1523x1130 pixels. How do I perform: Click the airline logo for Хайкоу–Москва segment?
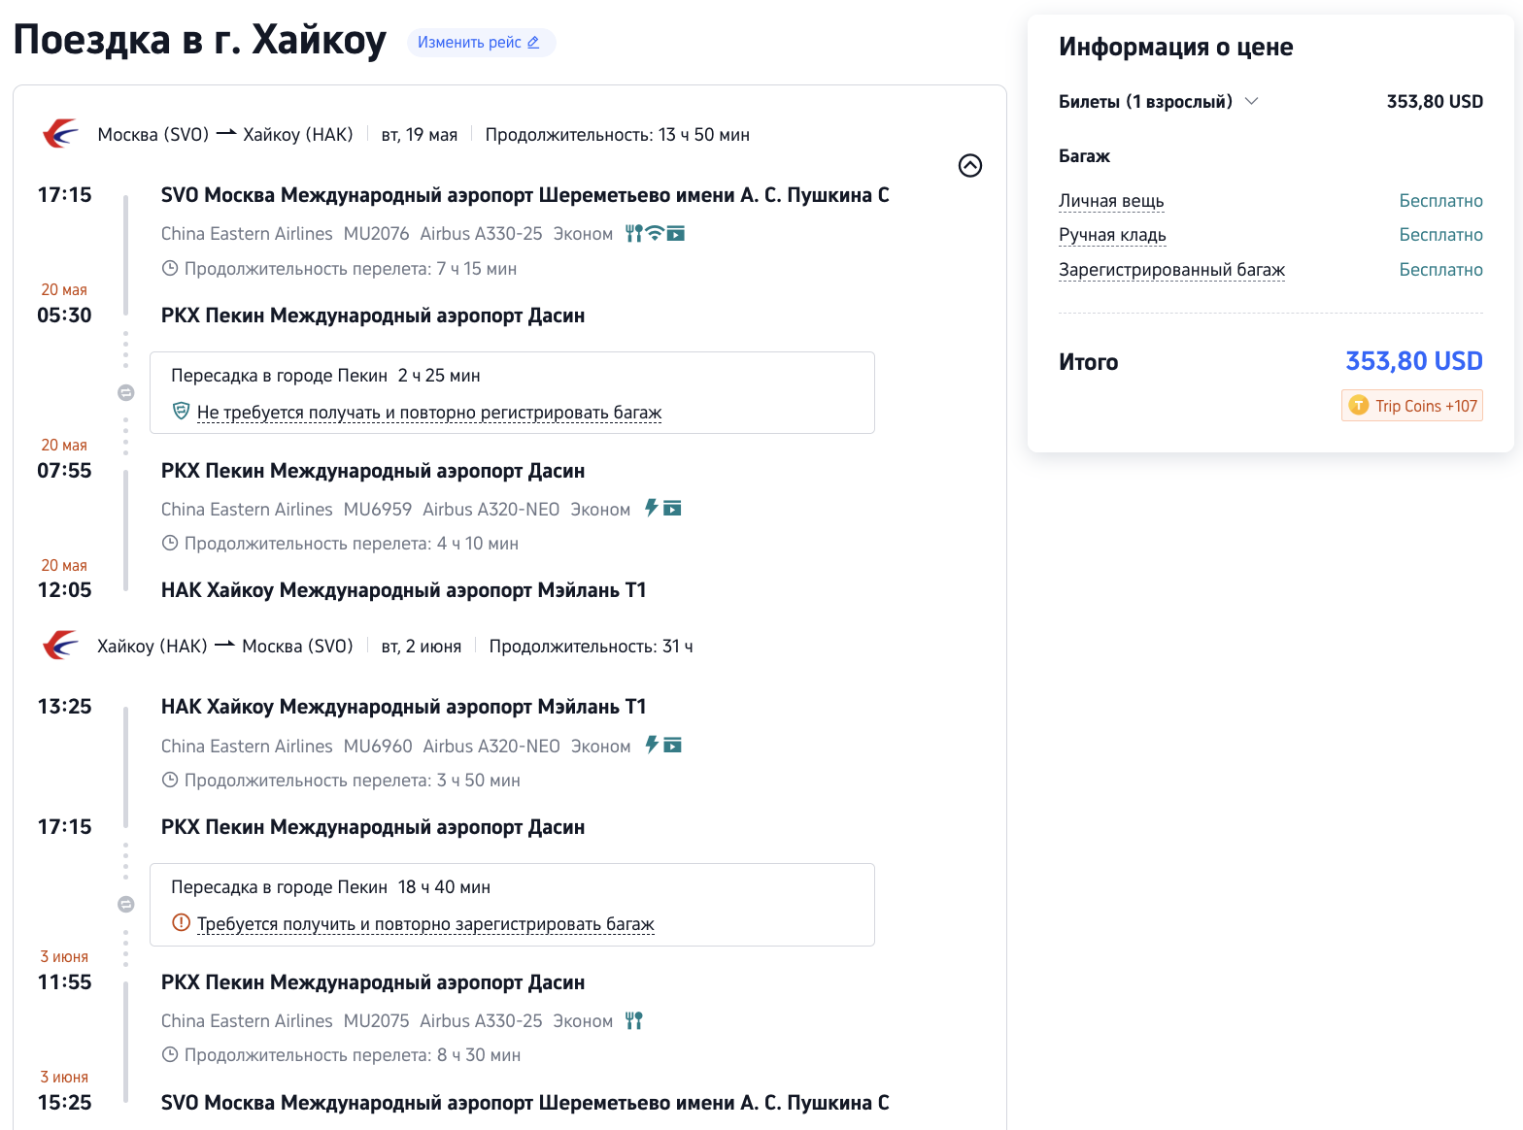point(60,646)
